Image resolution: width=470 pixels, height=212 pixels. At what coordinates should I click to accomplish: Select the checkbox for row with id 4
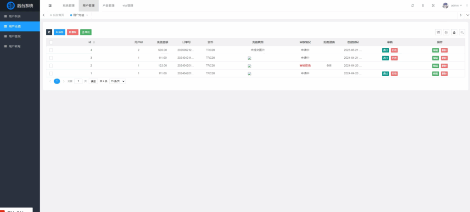pos(51,50)
